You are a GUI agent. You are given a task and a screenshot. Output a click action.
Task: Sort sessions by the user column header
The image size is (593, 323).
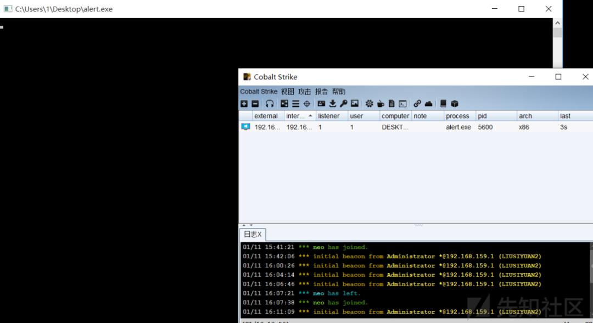click(364, 116)
